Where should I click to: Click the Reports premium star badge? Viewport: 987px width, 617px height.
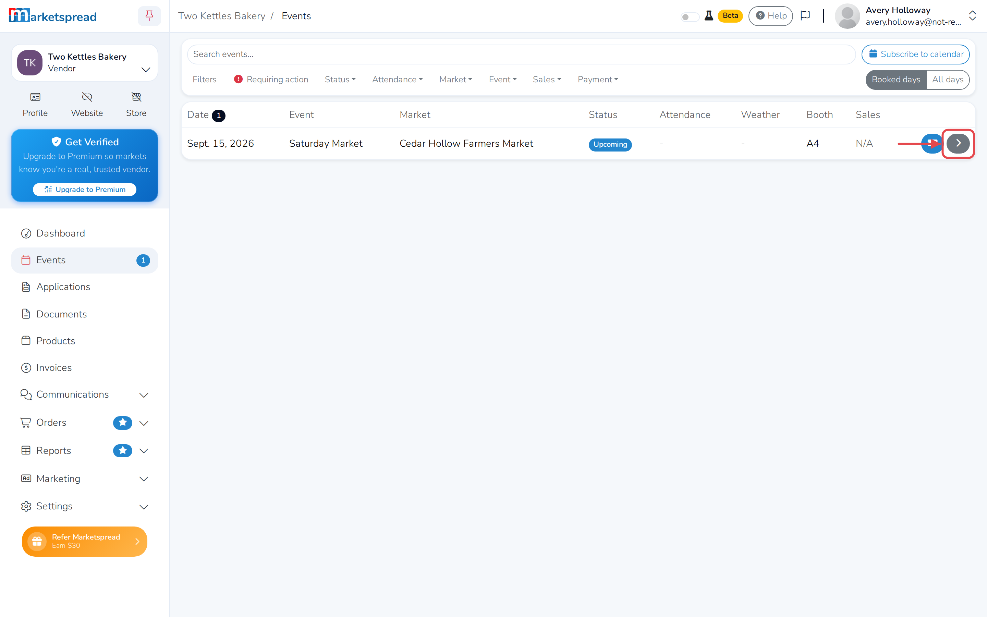tap(122, 450)
